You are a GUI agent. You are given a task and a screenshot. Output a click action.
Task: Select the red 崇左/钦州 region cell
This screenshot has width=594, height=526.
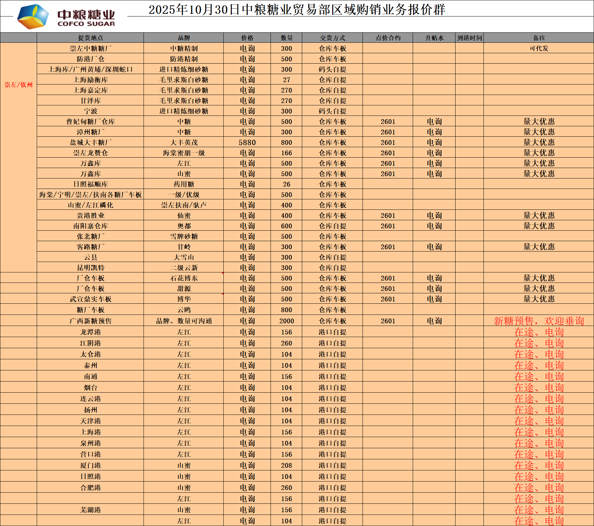click(19, 85)
